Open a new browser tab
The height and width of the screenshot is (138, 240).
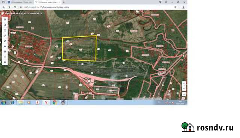(64, 2)
